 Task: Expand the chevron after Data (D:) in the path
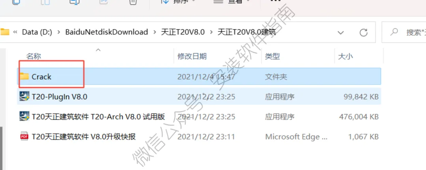[58, 32]
